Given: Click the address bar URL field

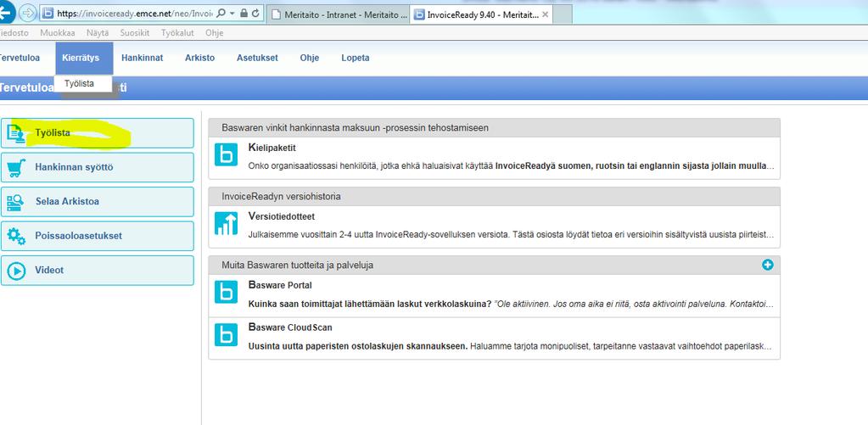Looking at the screenshot, I should click(x=134, y=13).
